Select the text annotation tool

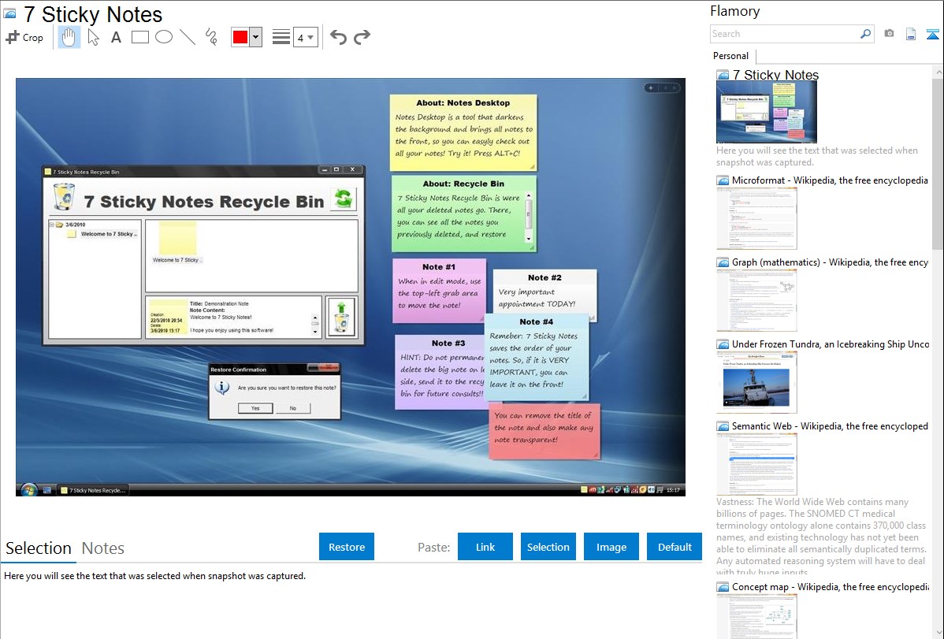pyautogui.click(x=116, y=37)
